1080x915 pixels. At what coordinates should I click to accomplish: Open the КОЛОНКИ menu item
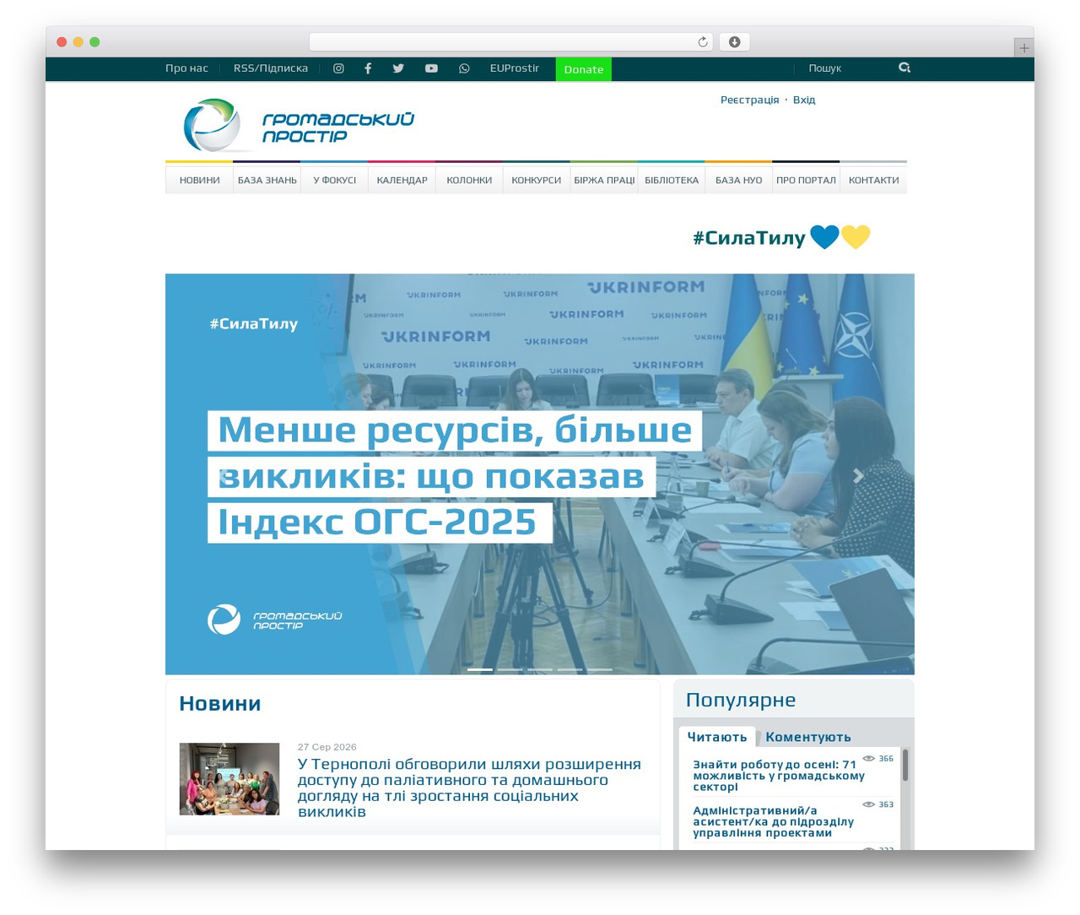click(x=469, y=180)
